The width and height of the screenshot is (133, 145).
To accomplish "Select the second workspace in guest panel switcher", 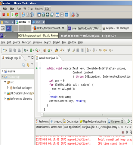I will [x=15, y=28].
